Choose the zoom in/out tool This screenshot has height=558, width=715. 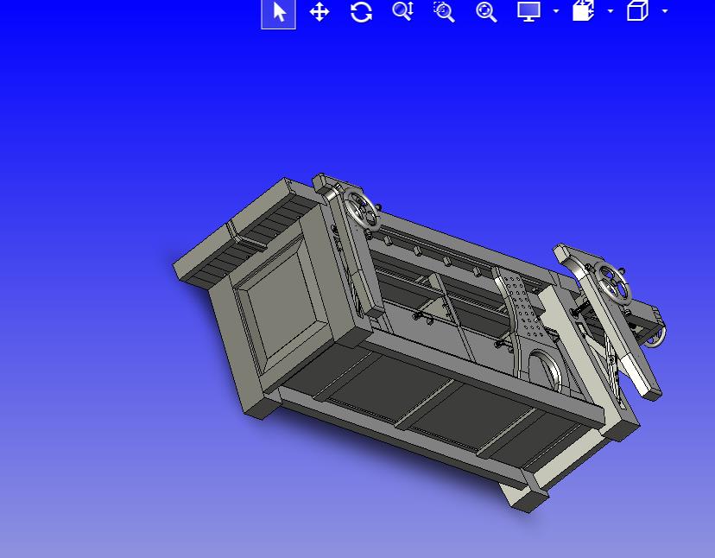point(403,11)
